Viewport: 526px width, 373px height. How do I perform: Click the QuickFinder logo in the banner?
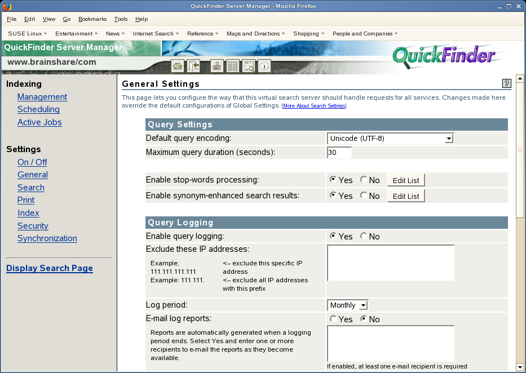coord(444,56)
